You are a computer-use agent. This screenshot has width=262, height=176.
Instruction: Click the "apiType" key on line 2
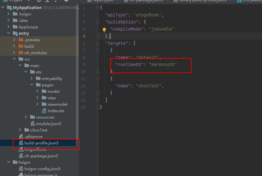(x=116, y=15)
